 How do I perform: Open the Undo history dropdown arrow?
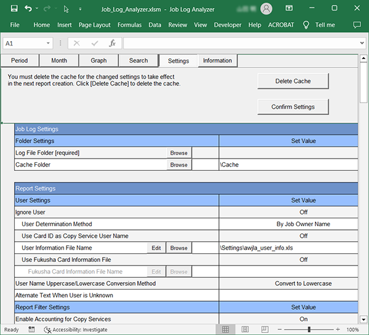(37, 9)
